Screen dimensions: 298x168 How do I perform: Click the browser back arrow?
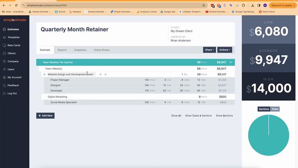[4, 5]
